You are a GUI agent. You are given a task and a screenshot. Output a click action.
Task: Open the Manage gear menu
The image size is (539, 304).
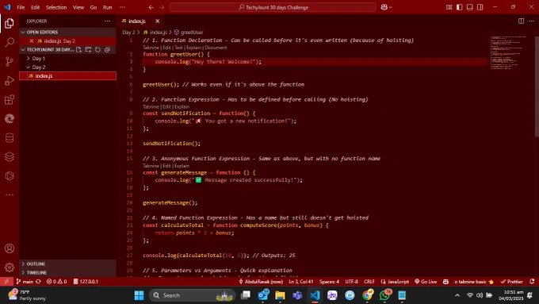[x=10, y=267]
